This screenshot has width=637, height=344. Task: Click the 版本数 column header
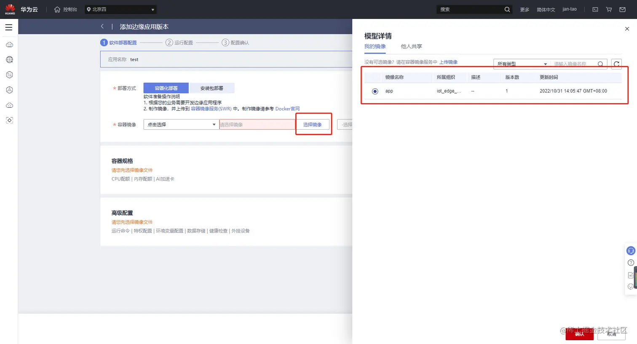point(512,77)
